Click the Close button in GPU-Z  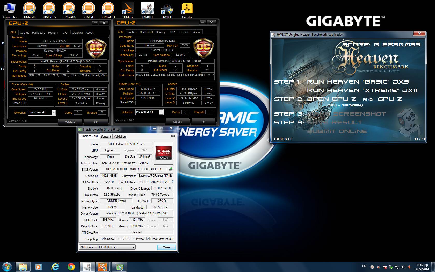[166, 247]
